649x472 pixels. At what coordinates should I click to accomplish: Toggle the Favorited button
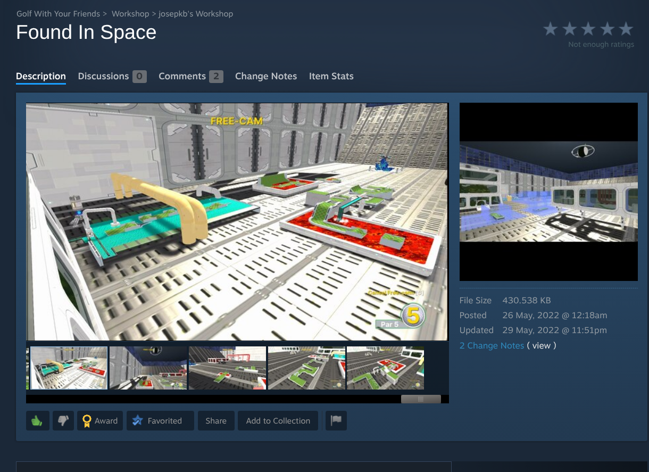(160, 420)
